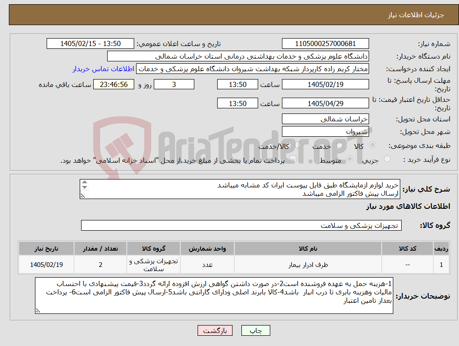This screenshot has height=346, width=459.
Task: Click the response deadline date 1405/02/19 field
Action: [x=325, y=85]
